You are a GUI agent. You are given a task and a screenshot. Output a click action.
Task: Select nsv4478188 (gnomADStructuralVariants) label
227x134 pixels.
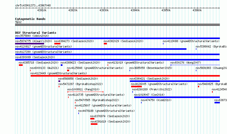coord(106,111)
